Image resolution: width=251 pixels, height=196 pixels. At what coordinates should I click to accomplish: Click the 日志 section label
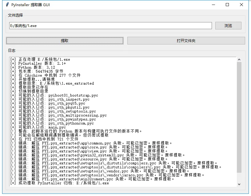click(12, 51)
